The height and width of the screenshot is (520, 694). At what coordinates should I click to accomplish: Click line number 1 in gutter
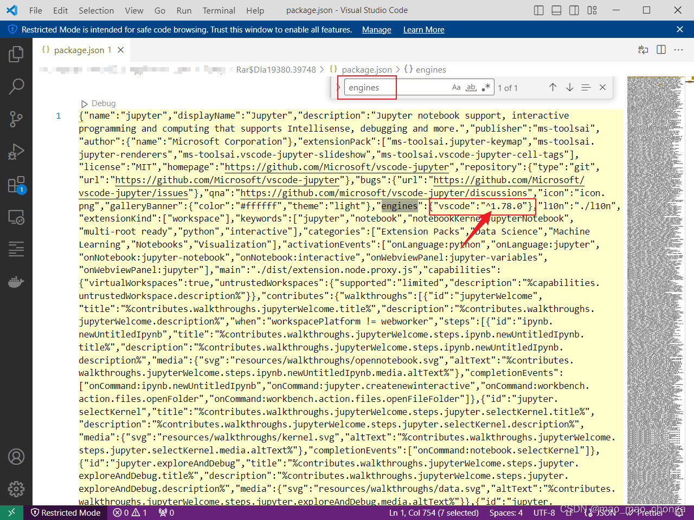tap(59, 115)
